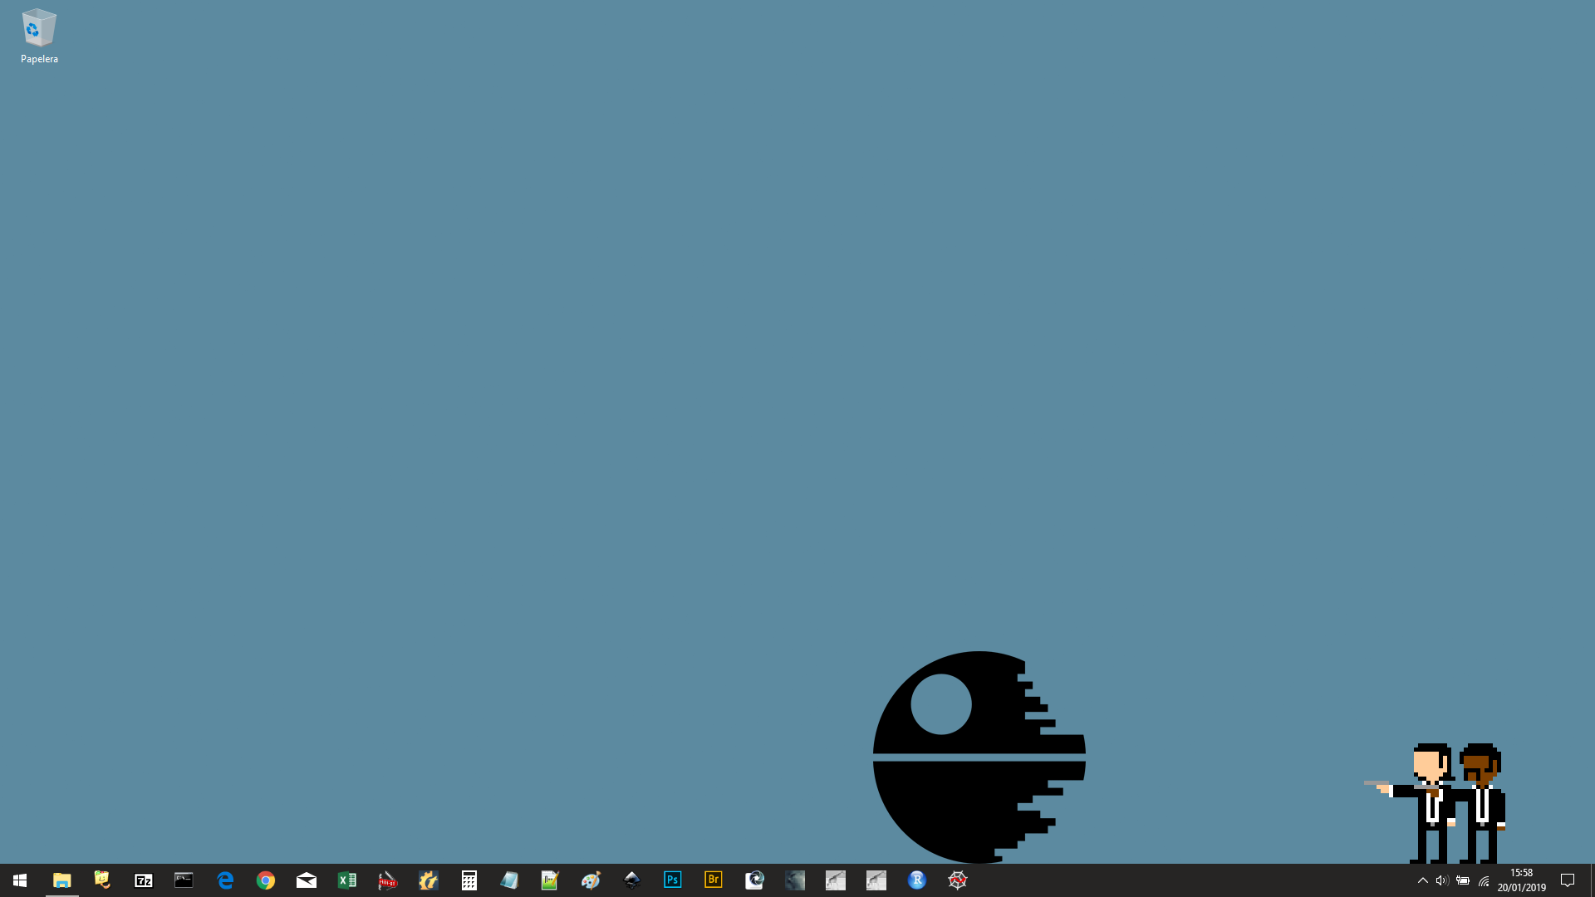Launch the blue R sphere app

[916, 880]
